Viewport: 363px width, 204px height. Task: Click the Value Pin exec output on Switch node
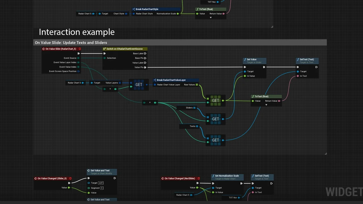pyautogui.click(x=145, y=67)
